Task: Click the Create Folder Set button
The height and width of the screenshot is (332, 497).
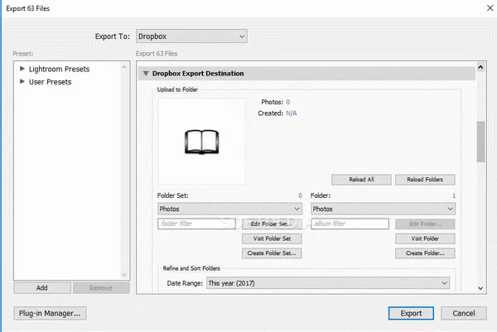Action: point(272,253)
